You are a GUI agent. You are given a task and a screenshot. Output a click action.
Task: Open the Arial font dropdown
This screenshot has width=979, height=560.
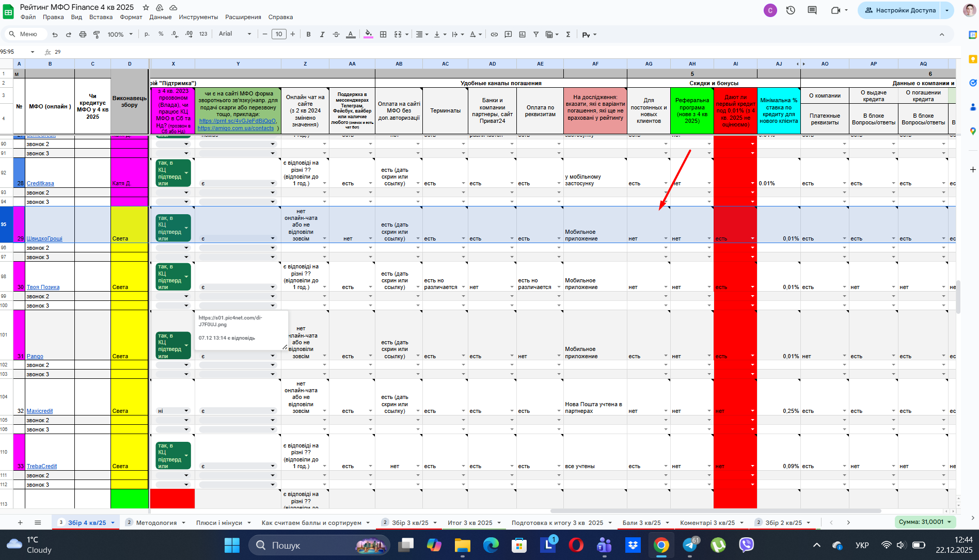[x=235, y=34]
